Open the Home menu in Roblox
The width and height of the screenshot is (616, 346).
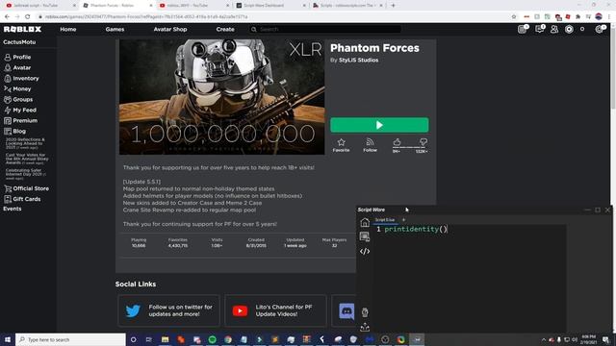68,30
